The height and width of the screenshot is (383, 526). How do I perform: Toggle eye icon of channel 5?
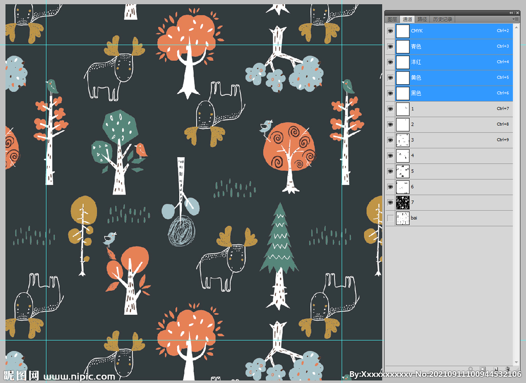(390, 171)
